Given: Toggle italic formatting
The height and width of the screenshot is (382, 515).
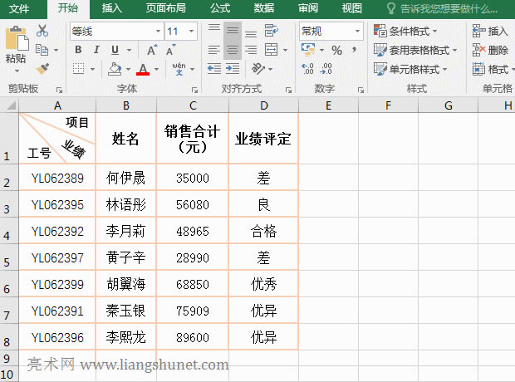Looking at the screenshot, I should pyautogui.click(x=96, y=50).
